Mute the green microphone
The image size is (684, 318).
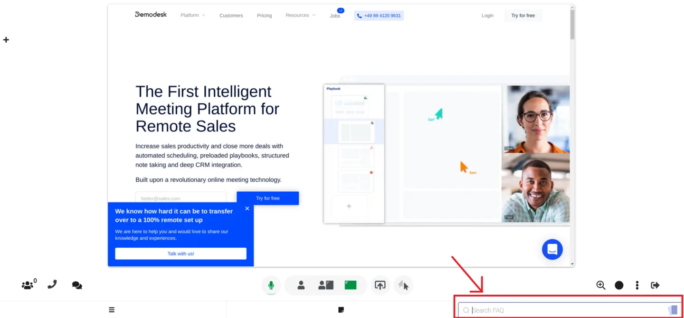[x=271, y=285]
